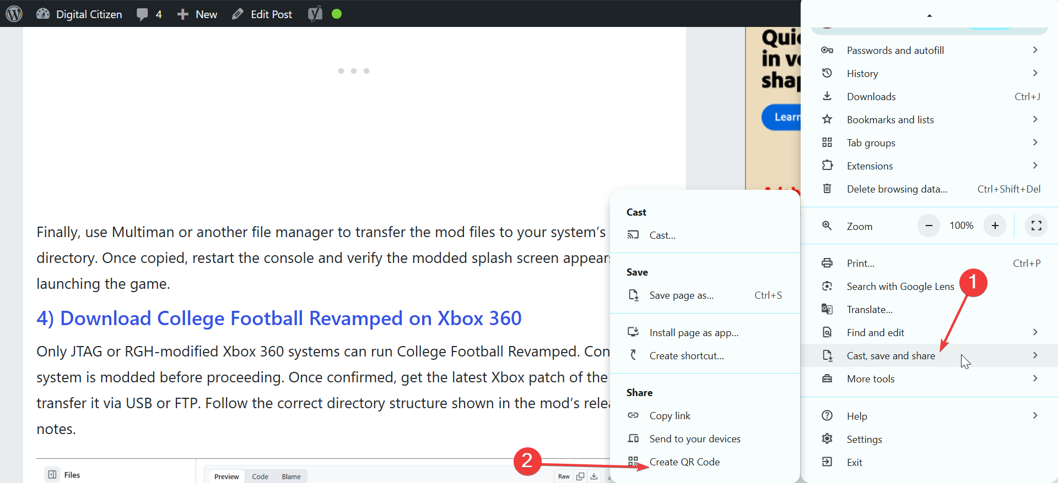This screenshot has height=483, width=1058.
Task: Click the Settings gear icon
Action: pyautogui.click(x=827, y=439)
